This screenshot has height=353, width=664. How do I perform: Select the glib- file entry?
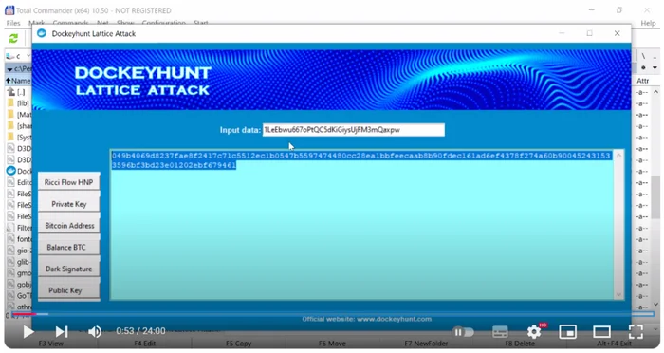click(19, 262)
